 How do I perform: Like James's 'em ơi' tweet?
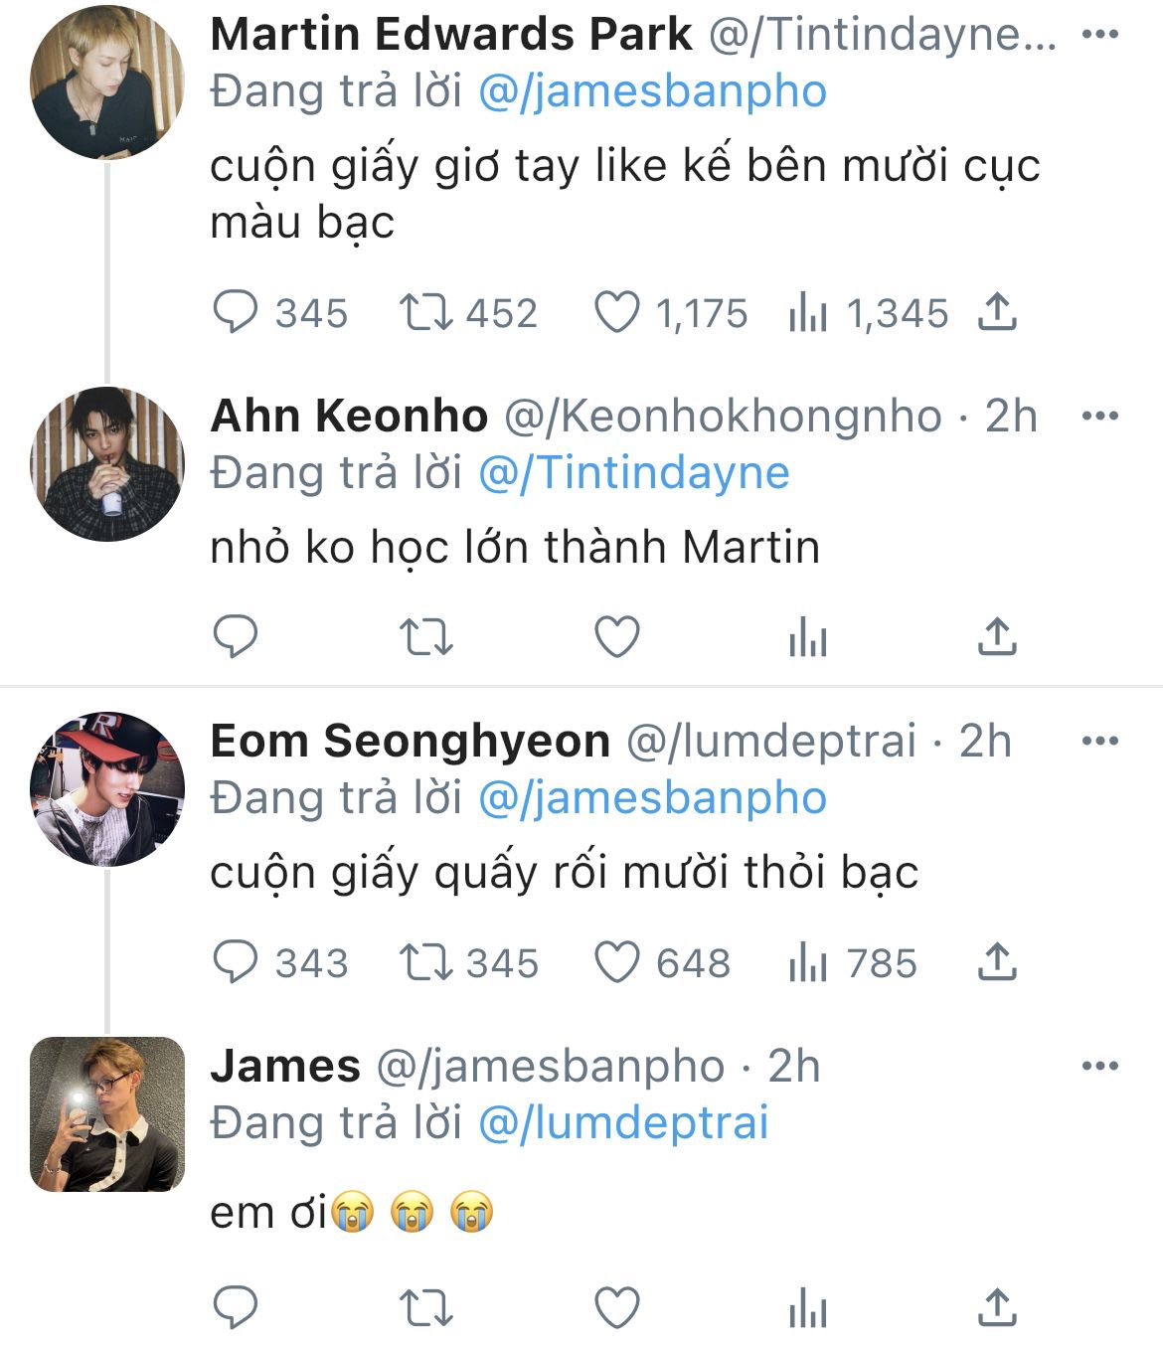[616, 1307]
